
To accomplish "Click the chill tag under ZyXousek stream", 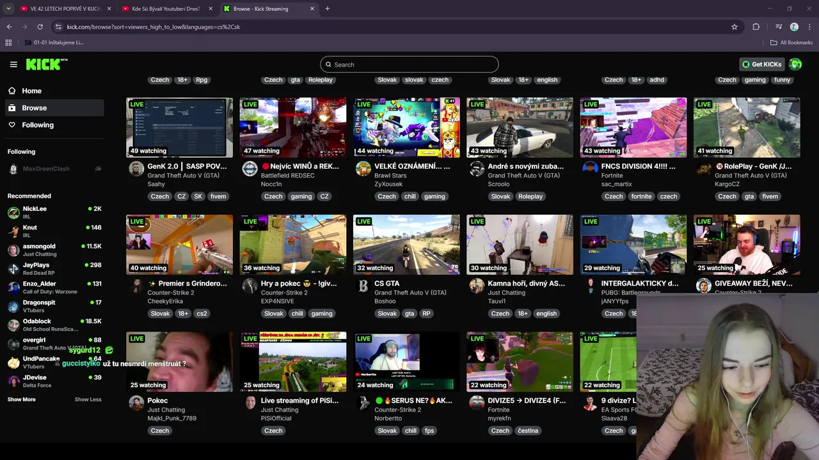I will click(410, 196).
